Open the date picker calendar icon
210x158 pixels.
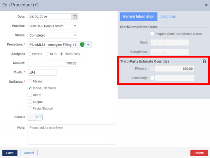click(x=75, y=17)
